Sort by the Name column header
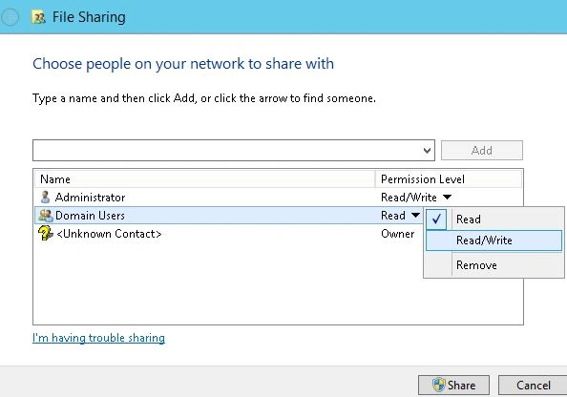The image size is (567, 397). (x=204, y=179)
